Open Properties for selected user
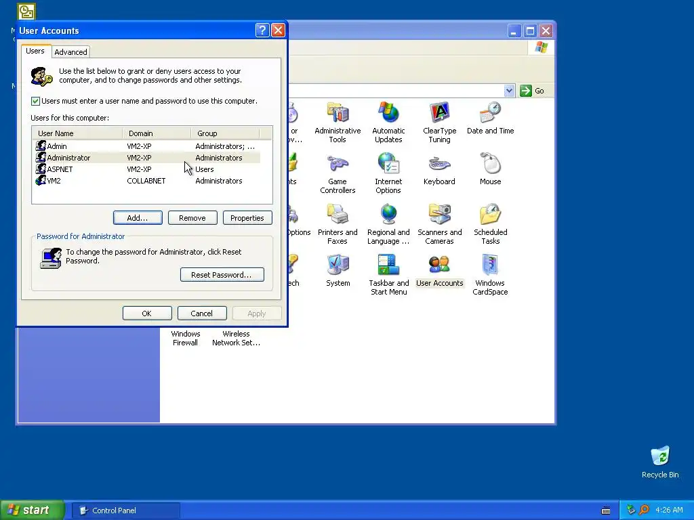Image resolution: width=694 pixels, height=520 pixels. pyautogui.click(x=247, y=218)
